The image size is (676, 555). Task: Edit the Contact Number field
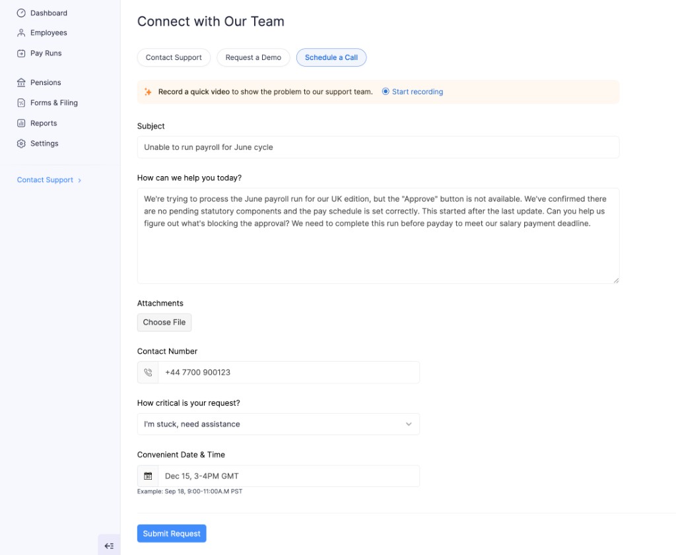point(288,372)
